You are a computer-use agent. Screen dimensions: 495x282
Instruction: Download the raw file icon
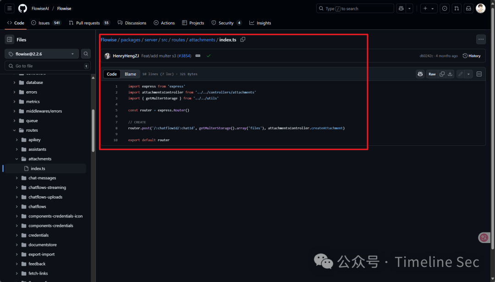[x=450, y=74]
